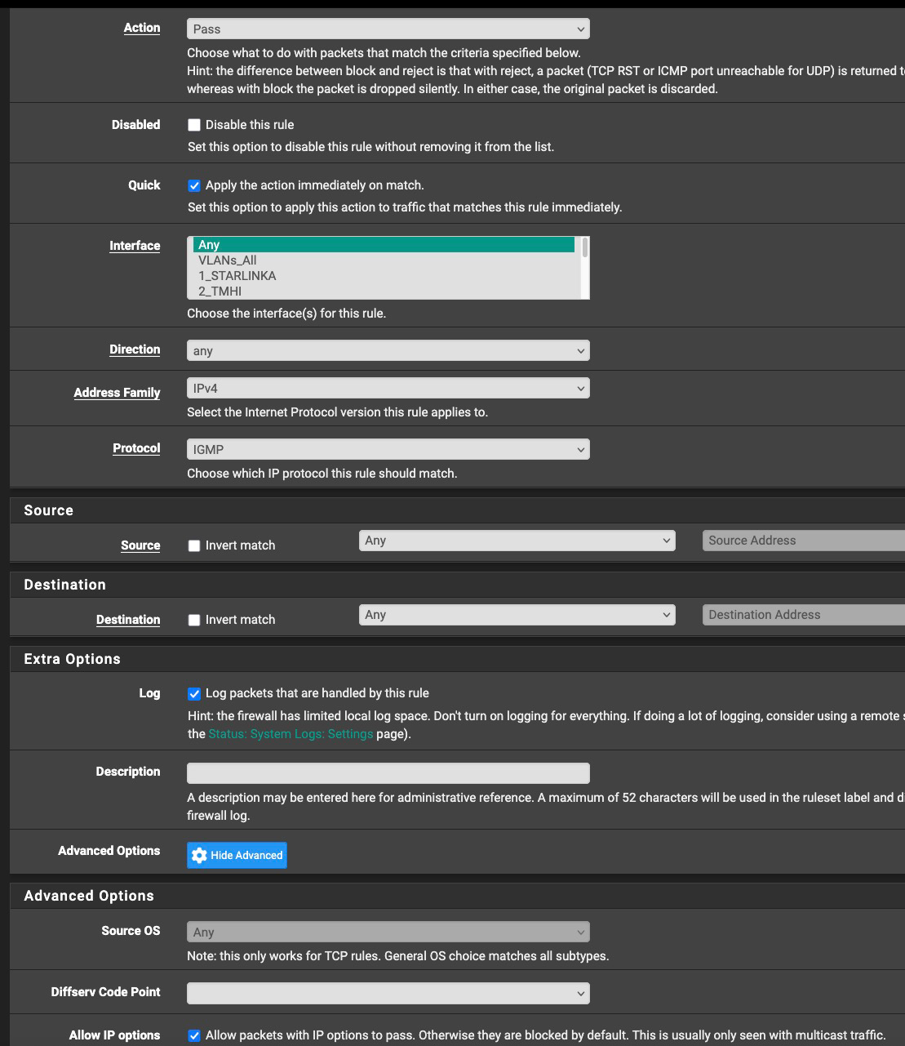Select 2_TMHI interface option
The height and width of the screenshot is (1046, 905).
coord(220,291)
